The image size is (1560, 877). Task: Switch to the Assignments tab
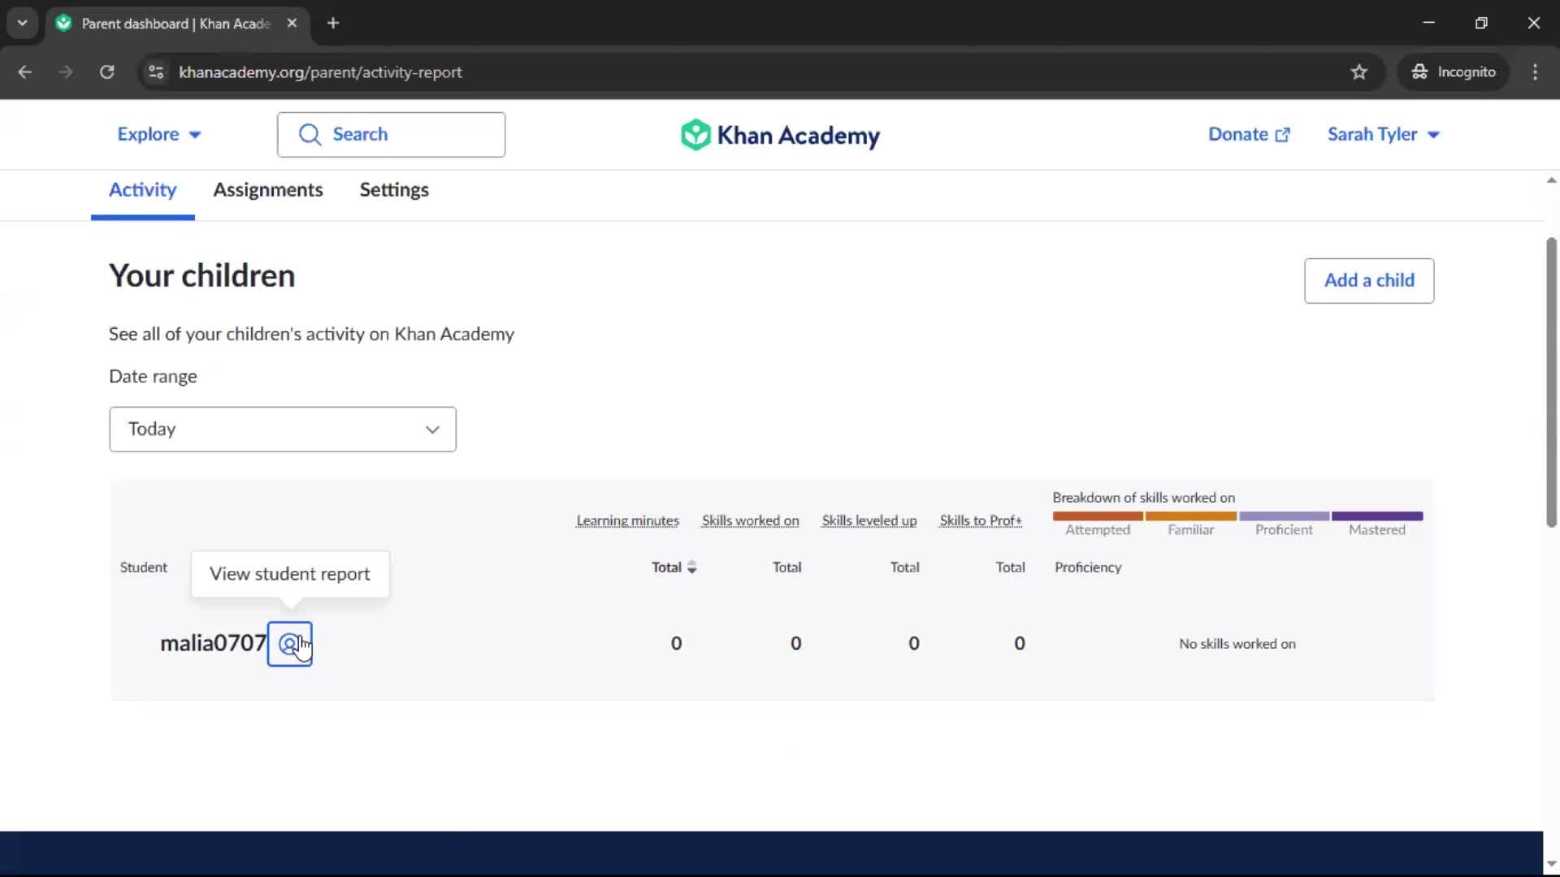coord(268,190)
